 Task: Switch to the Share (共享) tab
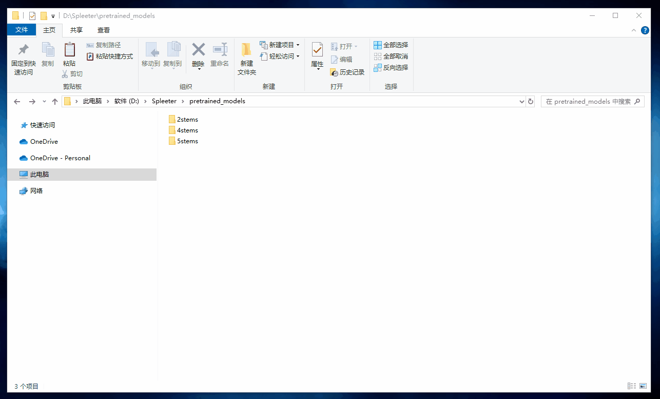click(x=76, y=30)
